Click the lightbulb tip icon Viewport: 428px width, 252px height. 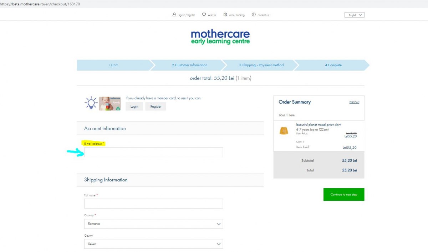click(x=91, y=103)
